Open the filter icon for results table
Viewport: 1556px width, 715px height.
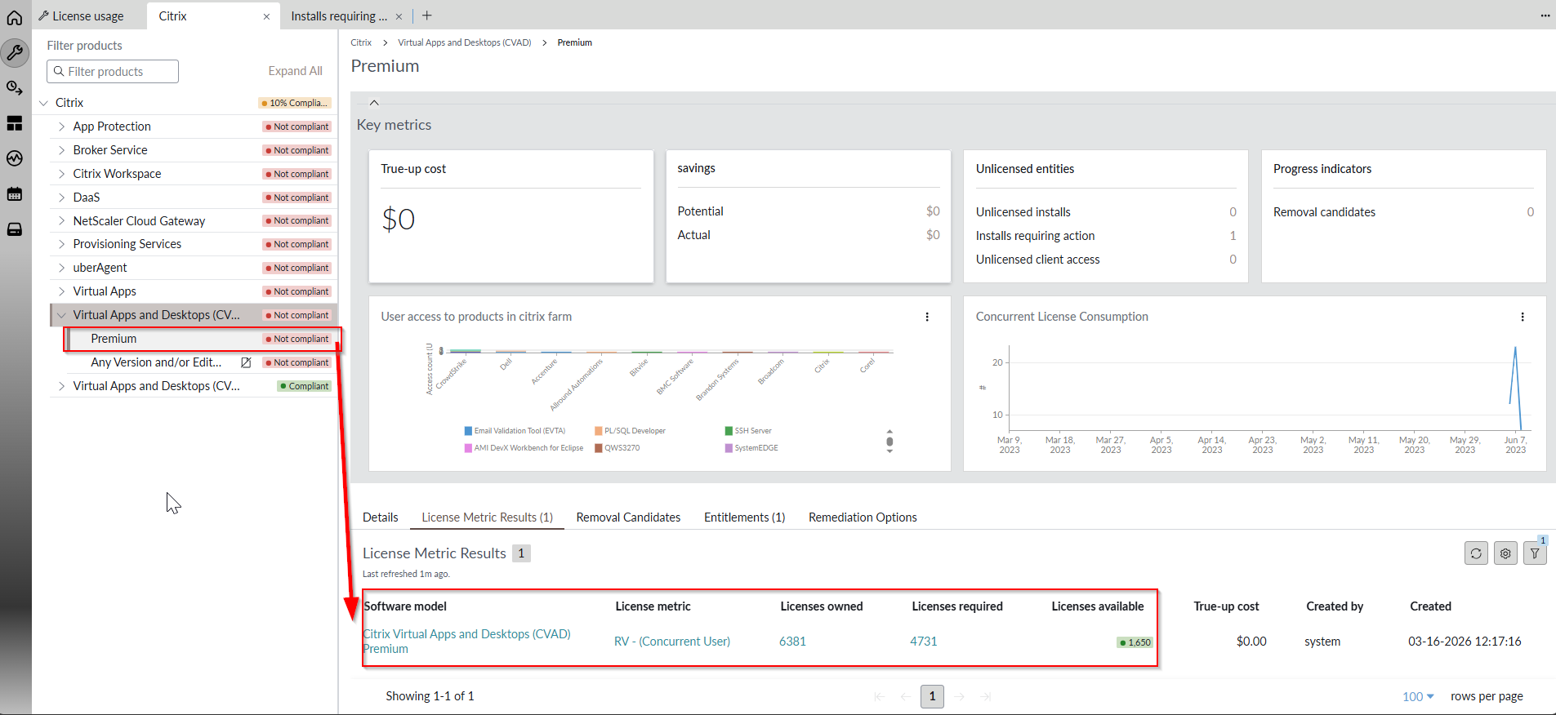[x=1535, y=553]
